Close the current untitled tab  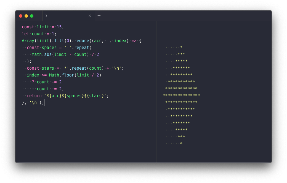click(90, 16)
